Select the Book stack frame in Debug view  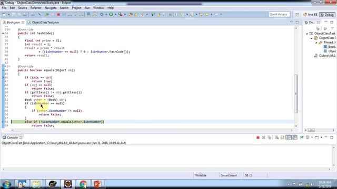pyautogui.click(x=330, y=47)
